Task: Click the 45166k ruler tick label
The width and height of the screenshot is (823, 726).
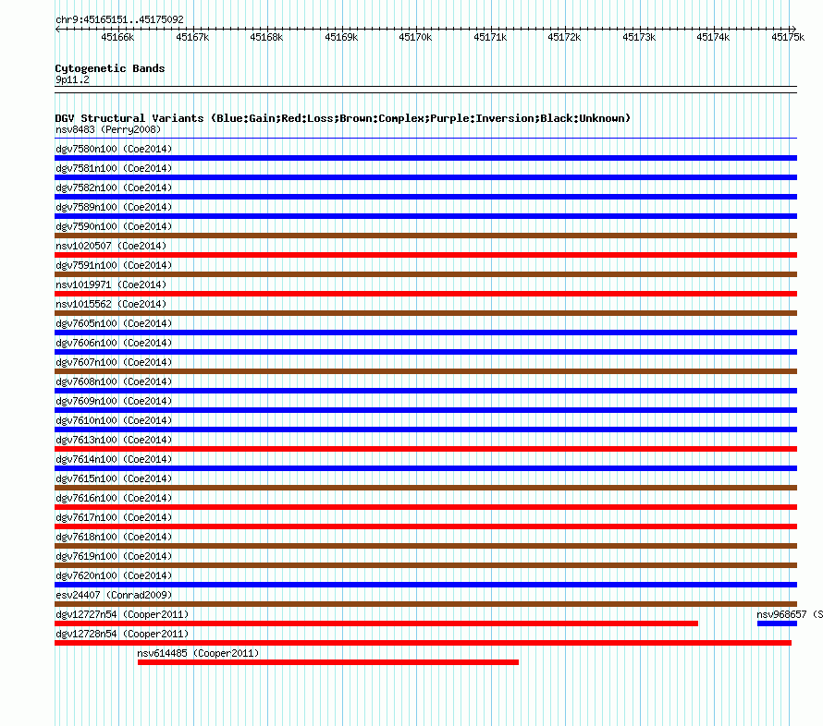Action: click(117, 37)
